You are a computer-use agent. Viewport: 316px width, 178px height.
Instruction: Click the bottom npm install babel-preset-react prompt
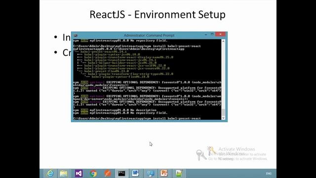coord(137,119)
